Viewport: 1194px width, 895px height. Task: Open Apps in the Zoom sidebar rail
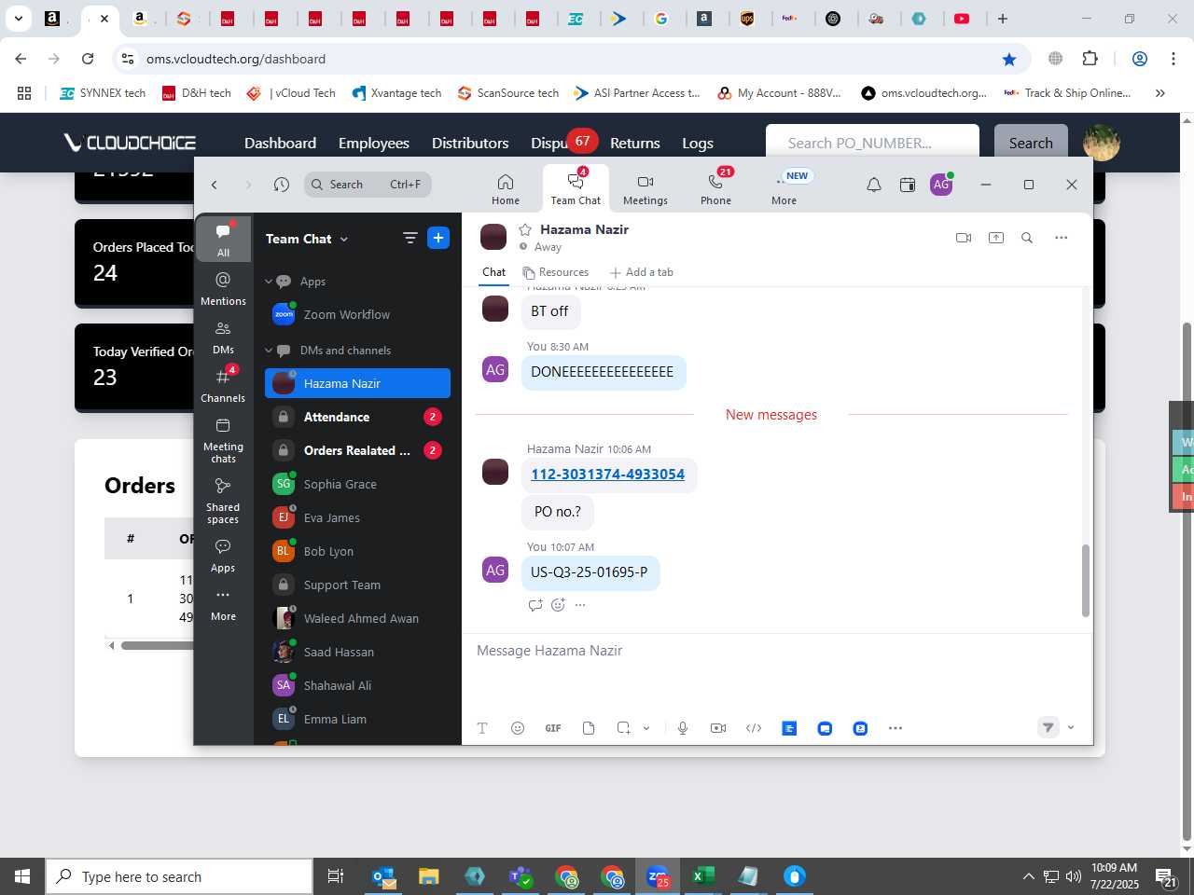[x=223, y=555]
